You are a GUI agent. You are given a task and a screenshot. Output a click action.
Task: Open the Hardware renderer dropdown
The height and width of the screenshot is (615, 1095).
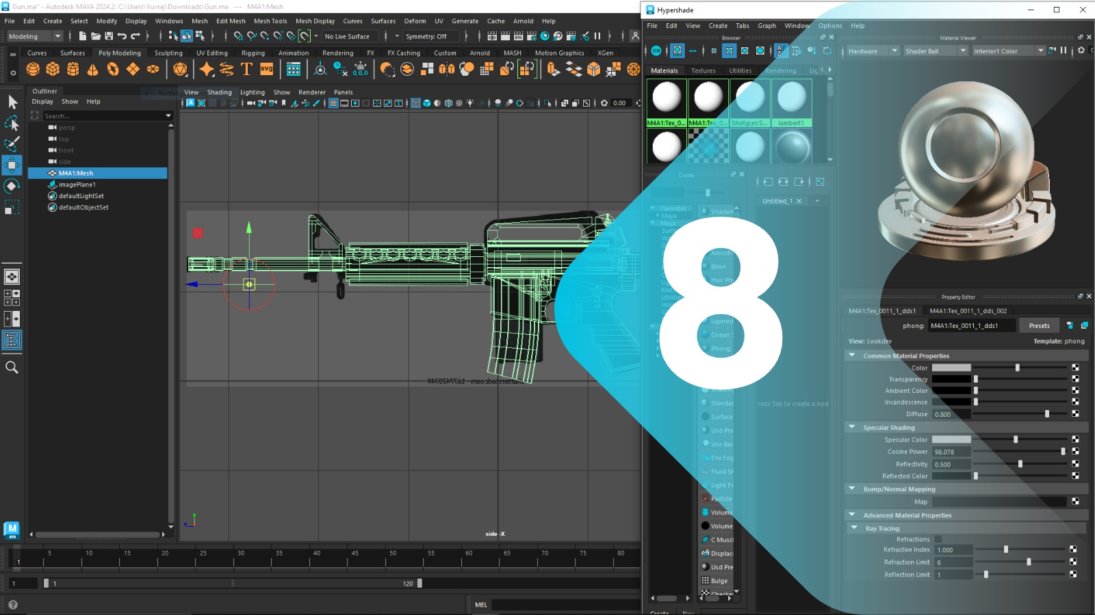[x=873, y=51]
